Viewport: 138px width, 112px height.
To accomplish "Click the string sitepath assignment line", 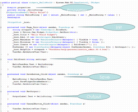I will point(40,30).
